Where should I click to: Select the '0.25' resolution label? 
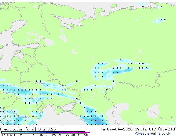pos(52,129)
